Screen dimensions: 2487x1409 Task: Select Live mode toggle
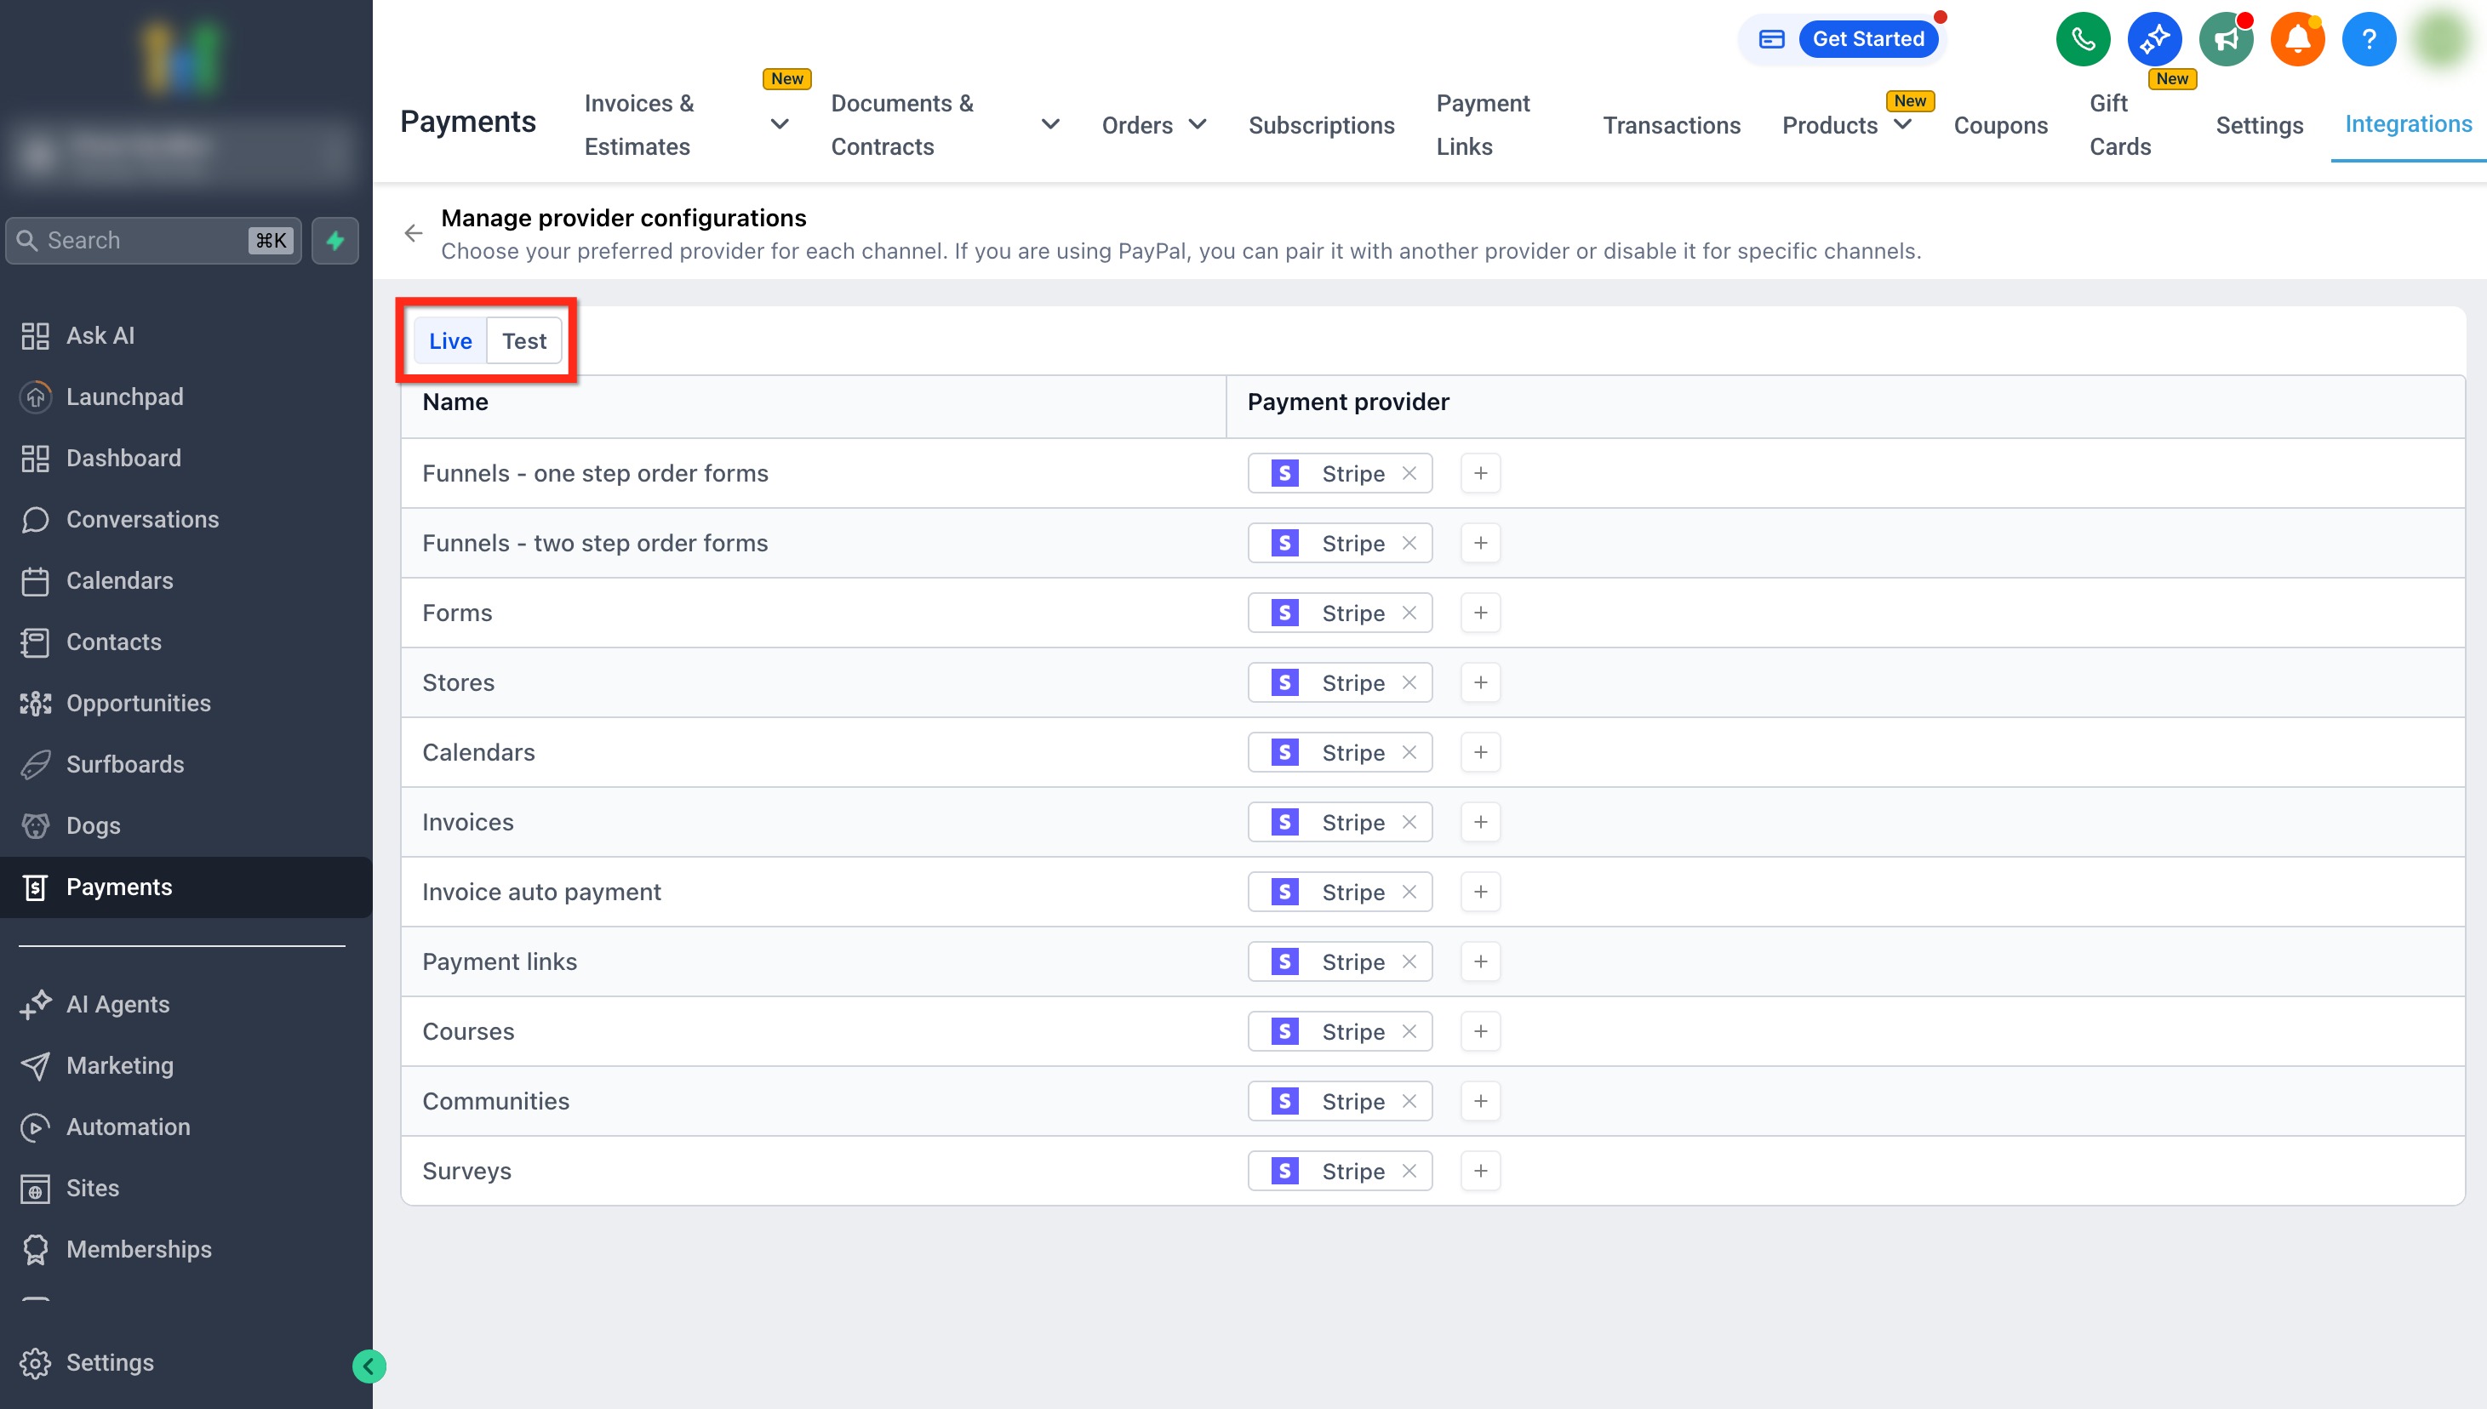(450, 340)
